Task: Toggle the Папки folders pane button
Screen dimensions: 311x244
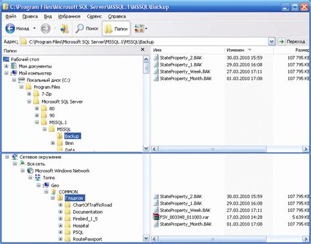Action: click(116, 28)
